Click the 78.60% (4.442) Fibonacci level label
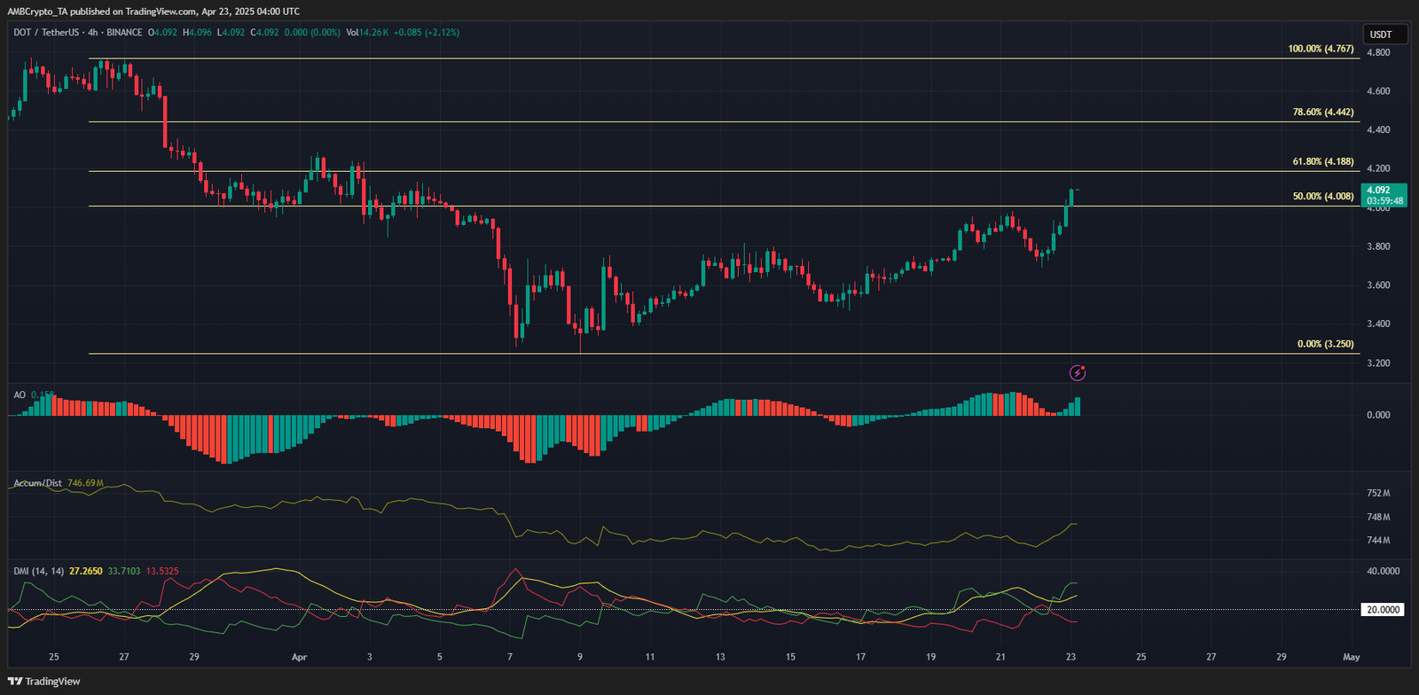Image resolution: width=1419 pixels, height=695 pixels. coord(1322,113)
